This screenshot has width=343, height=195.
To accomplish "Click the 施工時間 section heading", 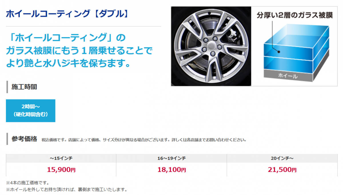I will coord(24,87).
